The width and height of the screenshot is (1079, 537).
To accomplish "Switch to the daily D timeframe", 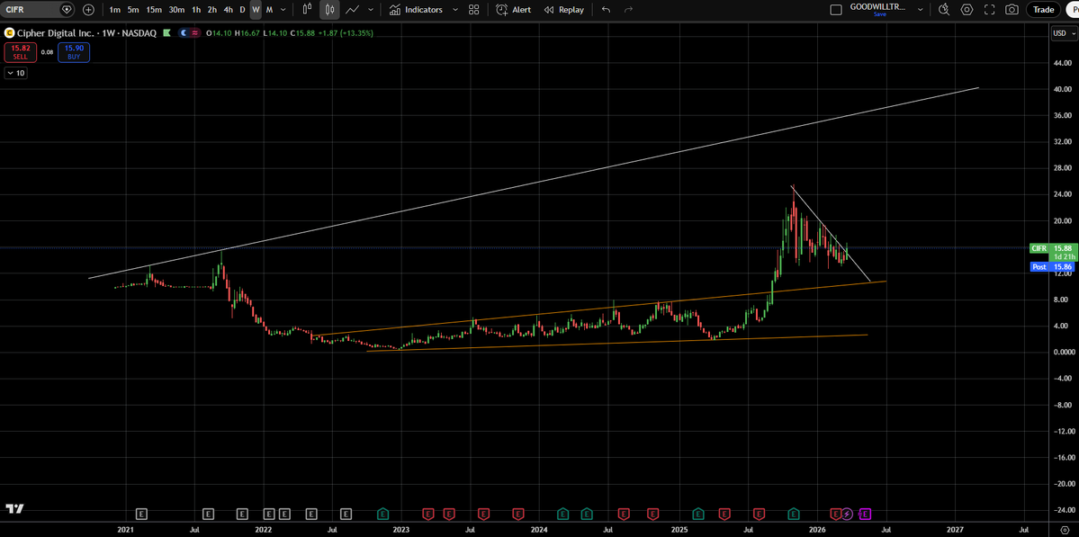I will [x=242, y=10].
